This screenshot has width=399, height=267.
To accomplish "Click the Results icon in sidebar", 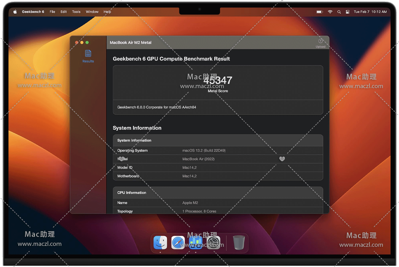I will coord(88,54).
